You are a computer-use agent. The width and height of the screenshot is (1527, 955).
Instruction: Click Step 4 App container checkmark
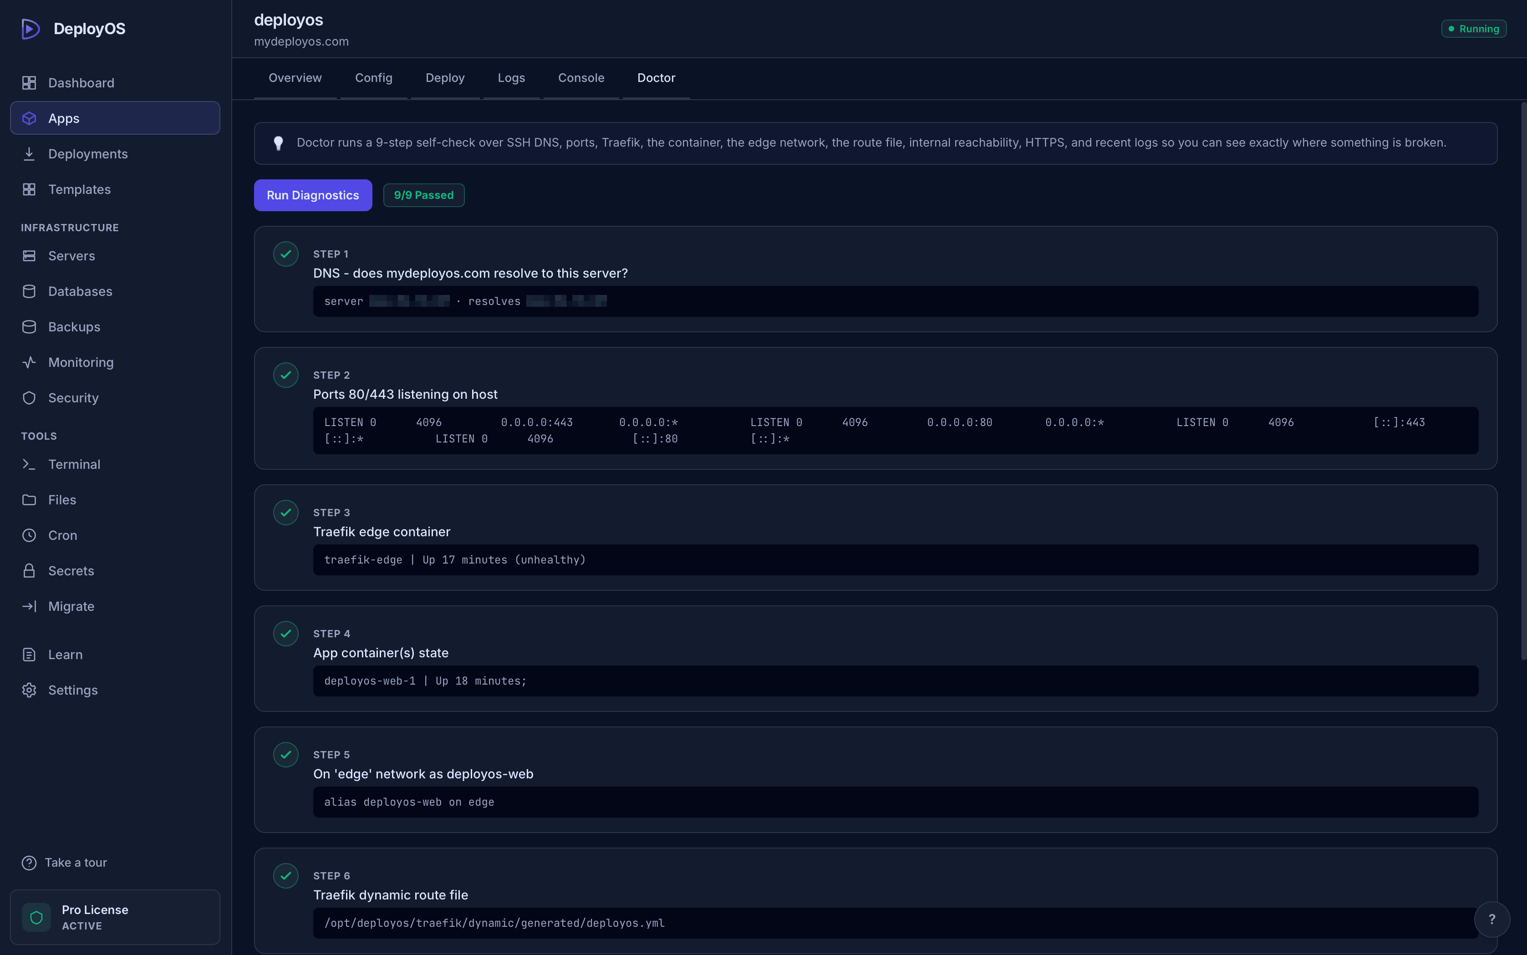[x=285, y=634]
